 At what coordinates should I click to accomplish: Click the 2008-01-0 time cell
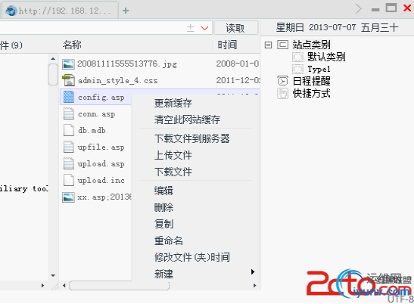click(x=238, y=64)
